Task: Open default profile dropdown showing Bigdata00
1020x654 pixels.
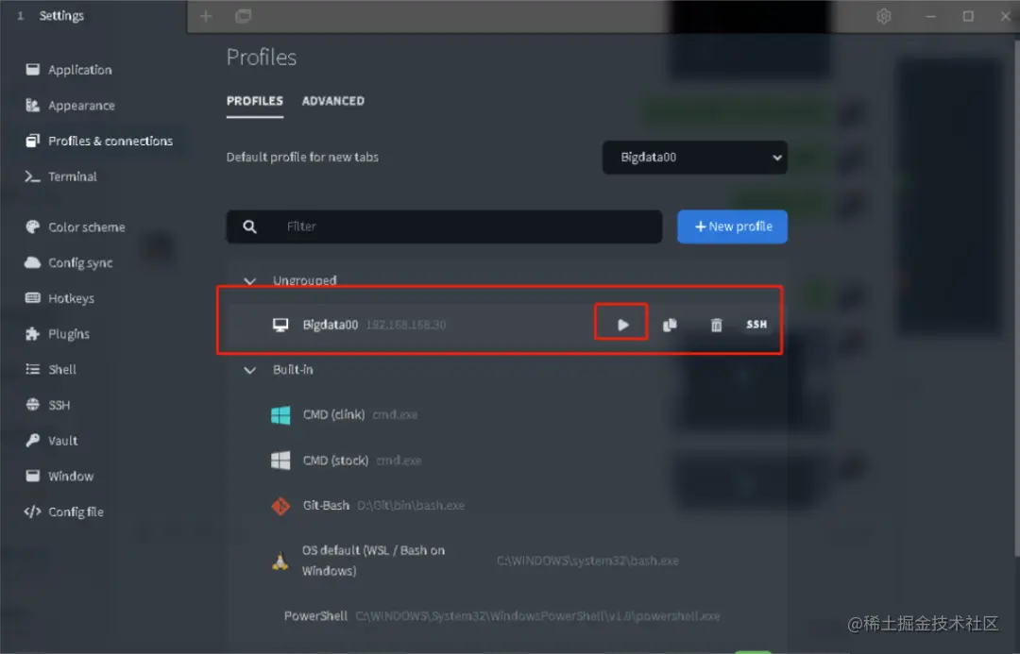Action: pyautogui.click(x=695, y=158)
